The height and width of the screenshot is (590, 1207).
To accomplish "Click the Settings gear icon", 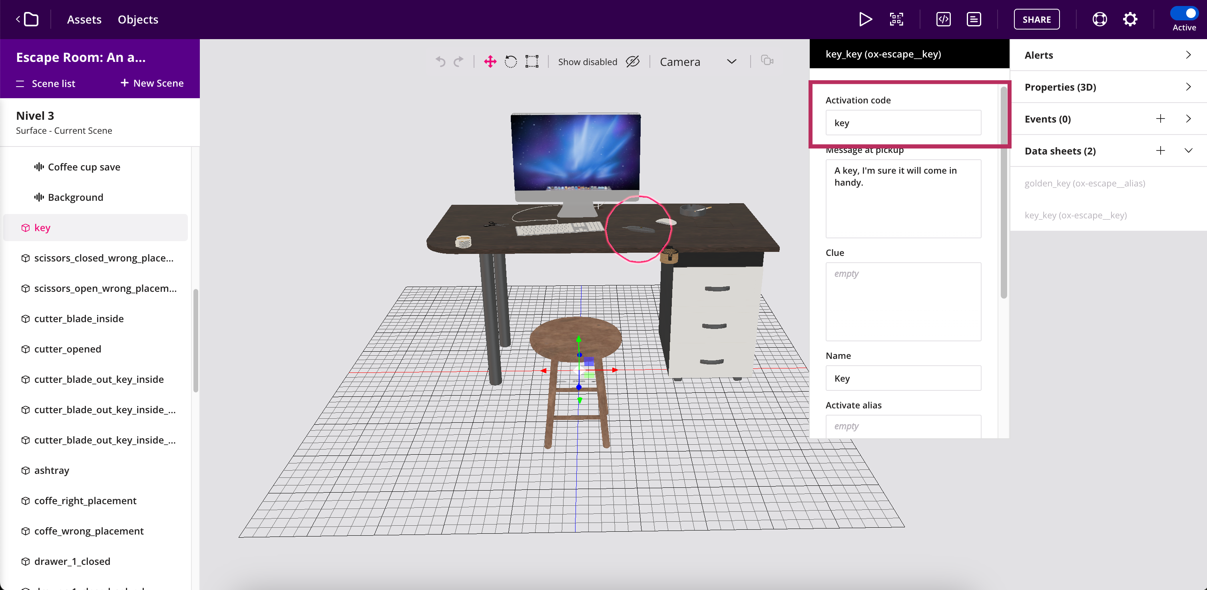I will click(x=1130, y=18).
